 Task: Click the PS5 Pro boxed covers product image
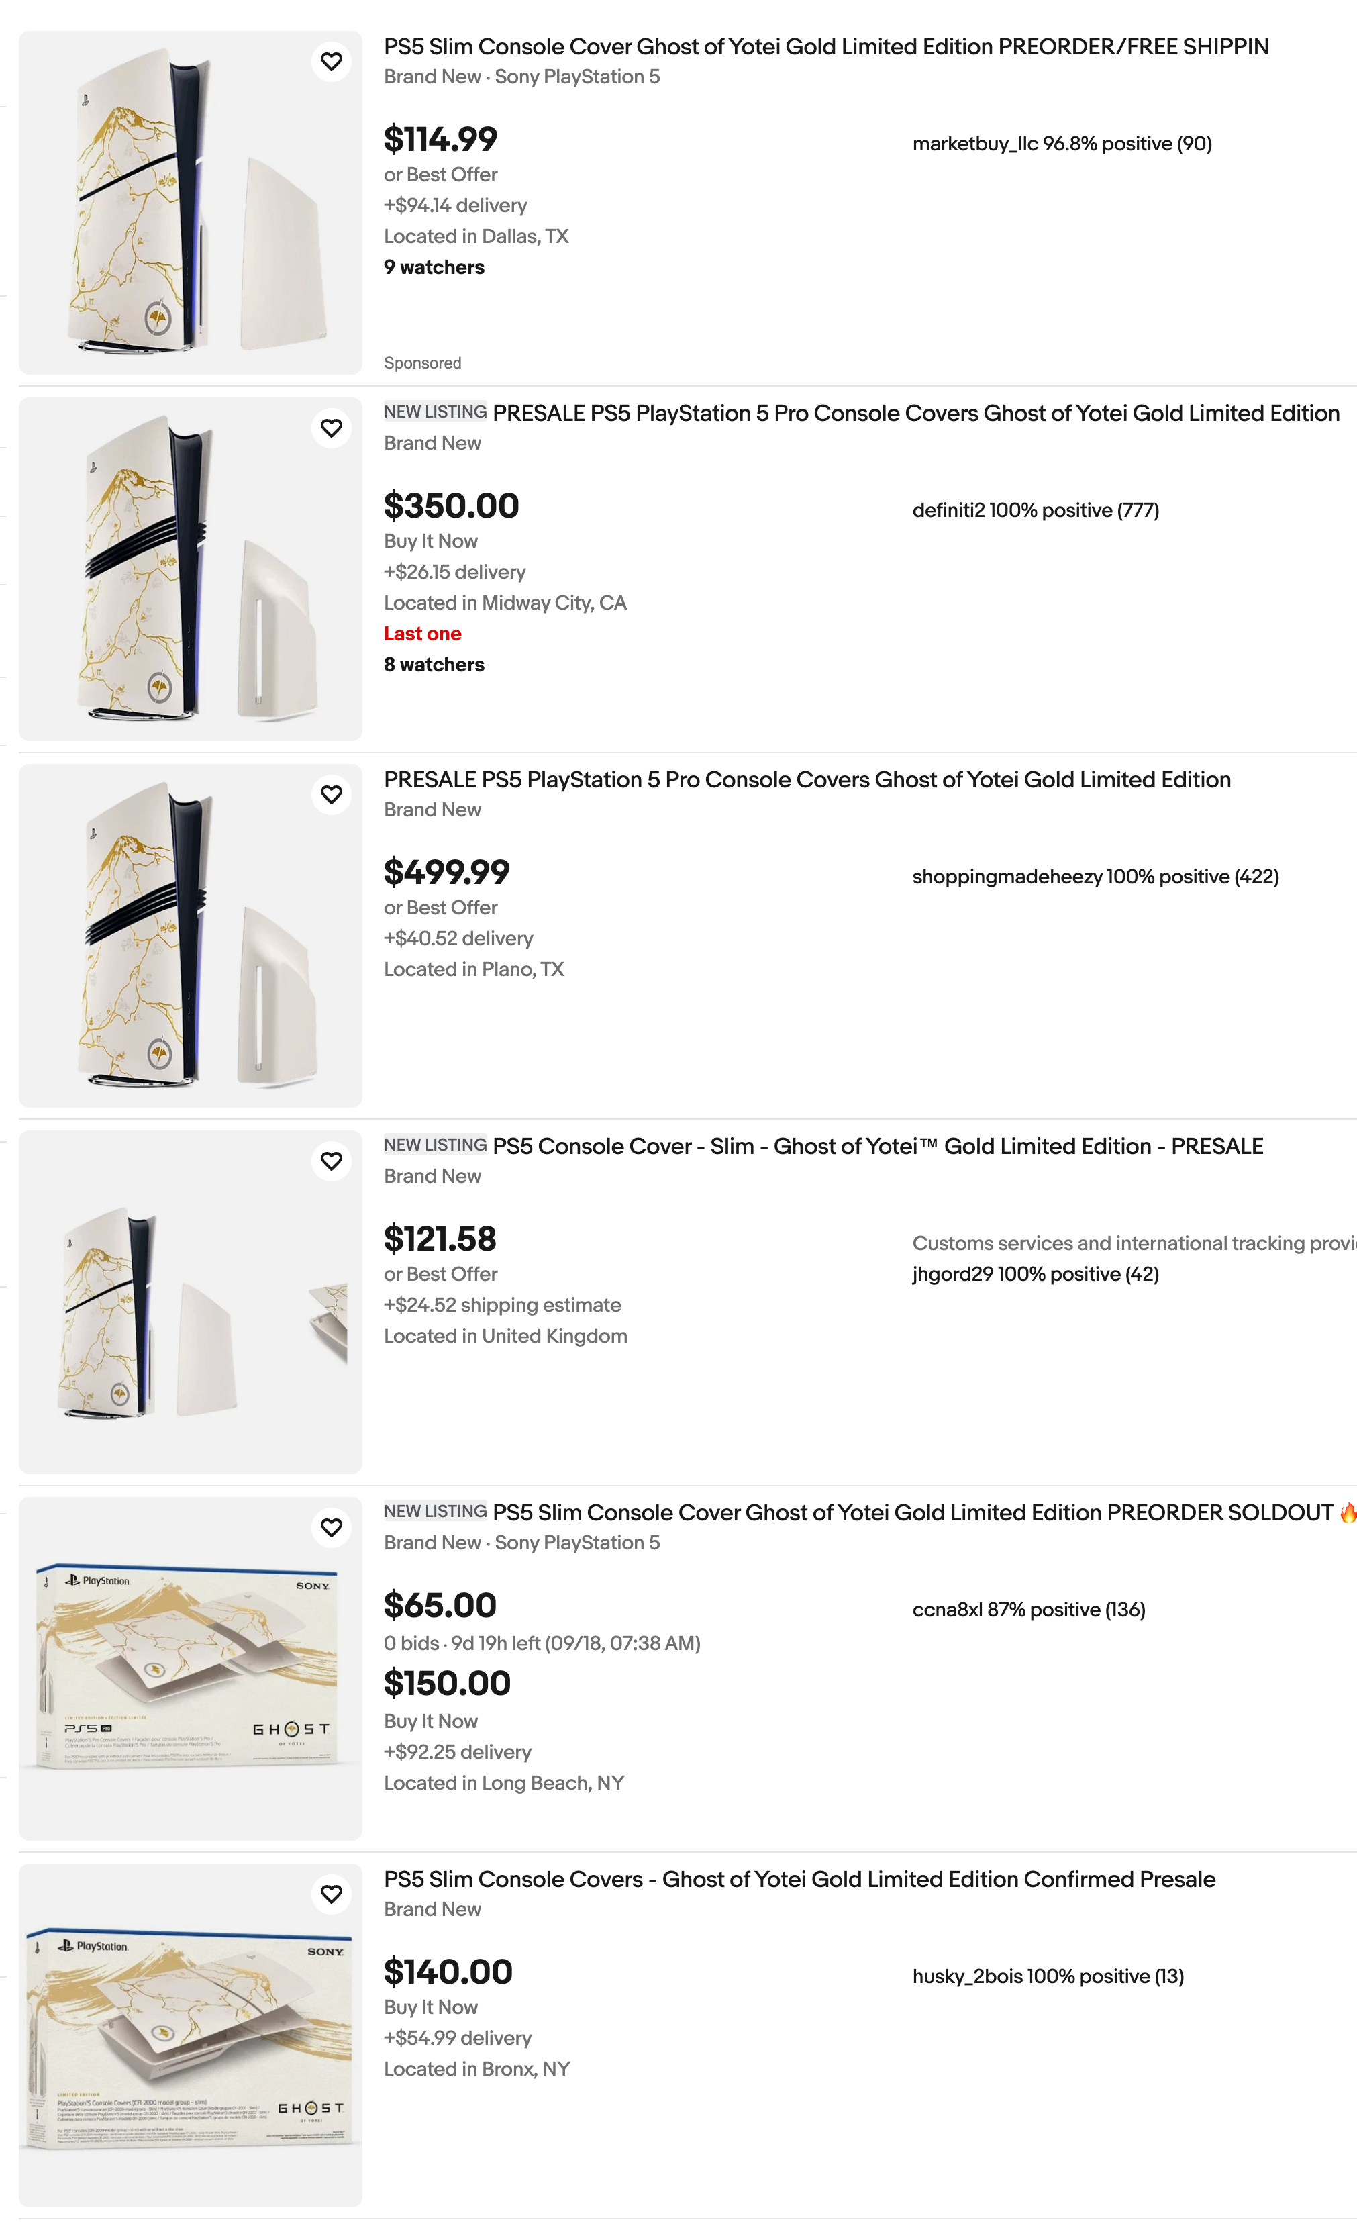pos(190,1670)
